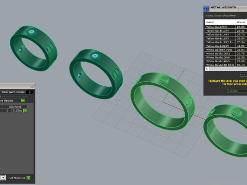Click the Total Gem Count value field
Image resolution: width=247 pixels, height=185 pixels.
(30, 92)
